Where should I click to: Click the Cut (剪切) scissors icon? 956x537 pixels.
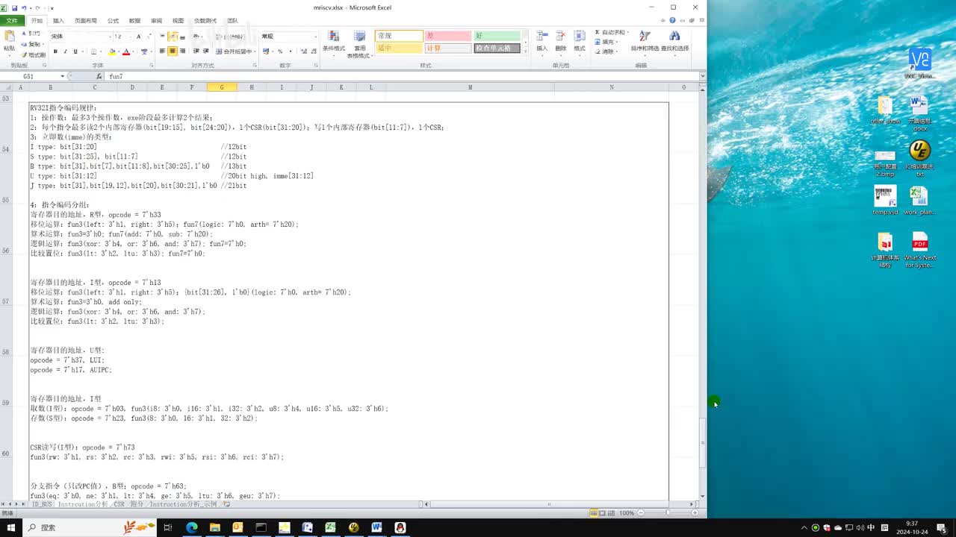(24, 34)
